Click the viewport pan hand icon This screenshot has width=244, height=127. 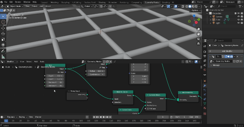click(x=198, y=34)
